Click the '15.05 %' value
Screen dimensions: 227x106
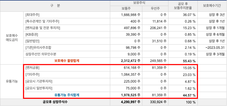click(x=189, y=68)
